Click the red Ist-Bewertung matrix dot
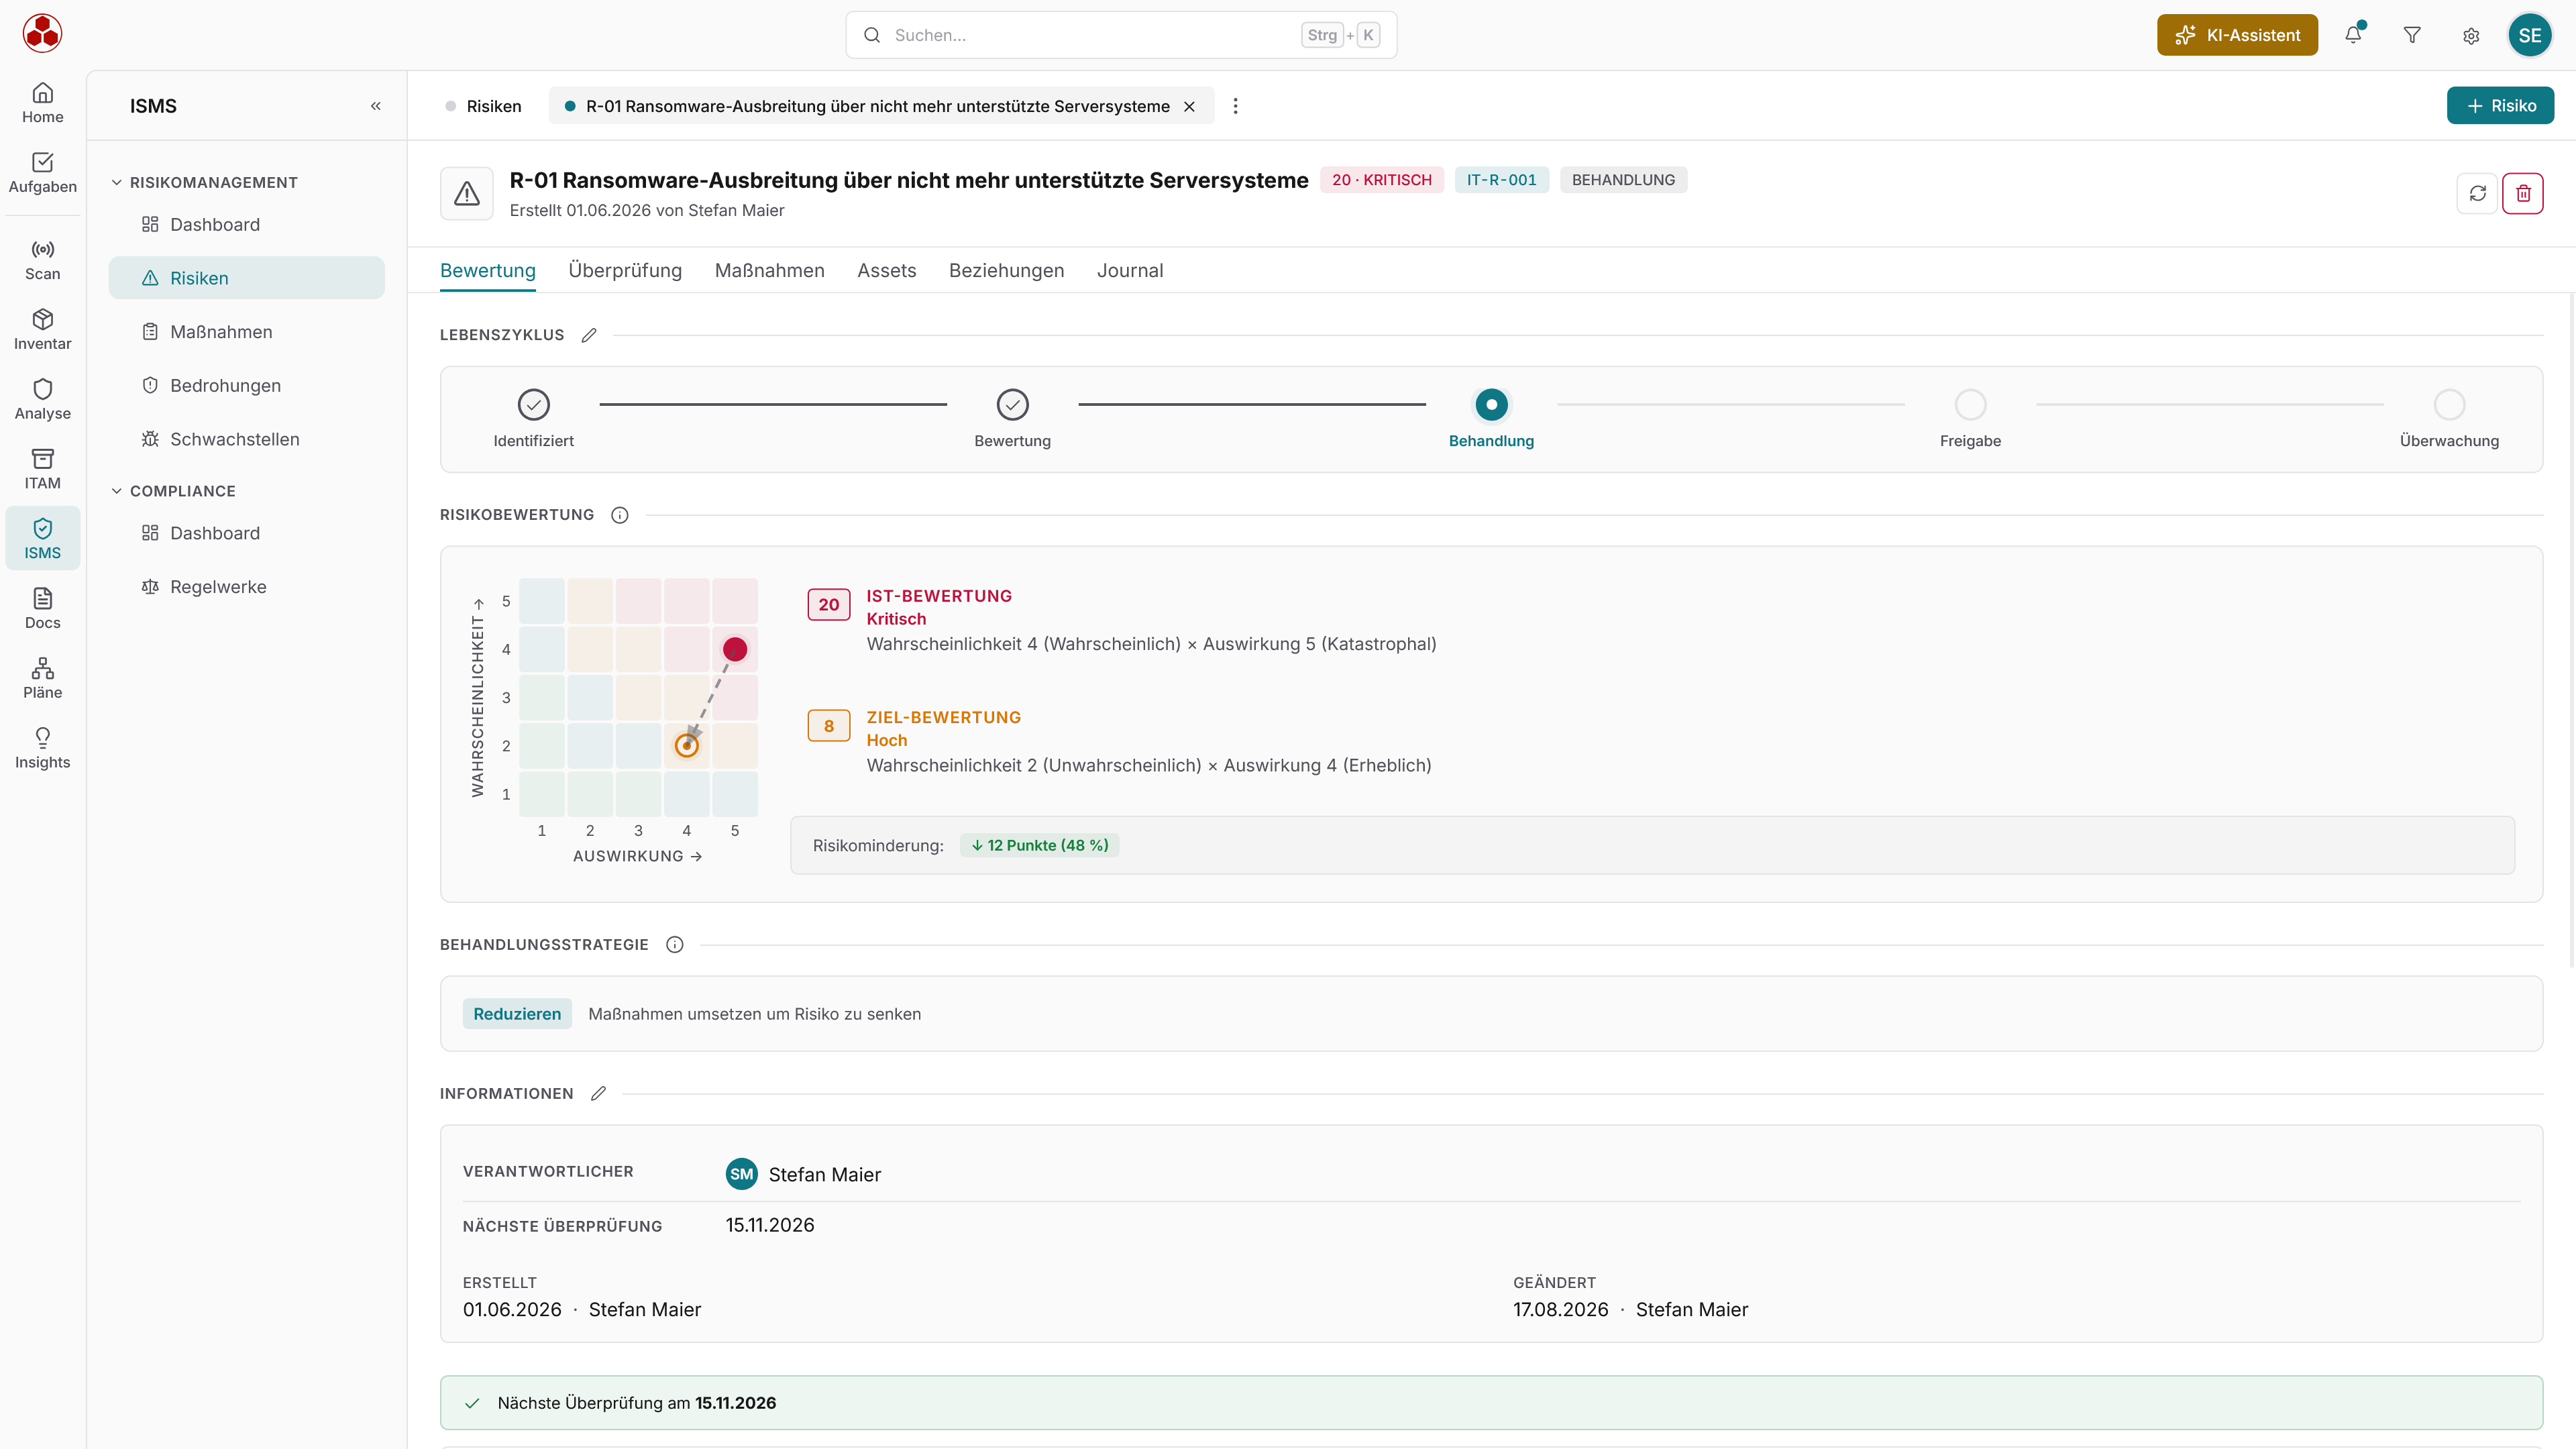Image resolution: width=2576 pixels, height=1449 pixels. [735, 650]
